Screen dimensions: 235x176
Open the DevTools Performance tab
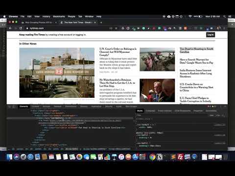70,107
